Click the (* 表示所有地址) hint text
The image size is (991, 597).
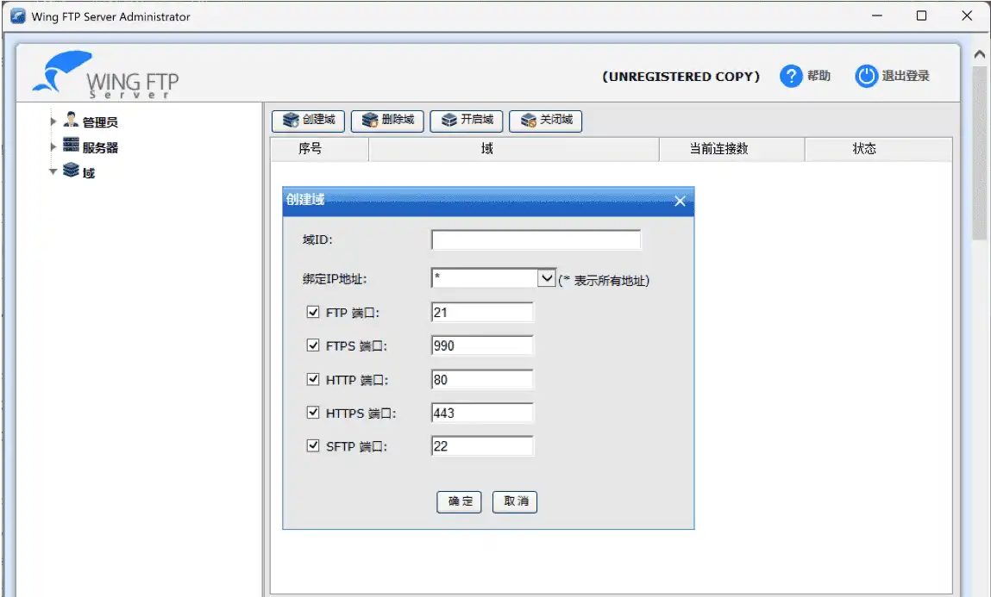click(604, 280)
